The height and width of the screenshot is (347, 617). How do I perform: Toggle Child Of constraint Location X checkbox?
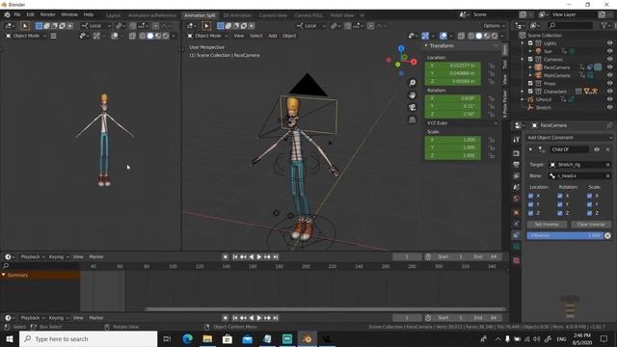(530, 196)
